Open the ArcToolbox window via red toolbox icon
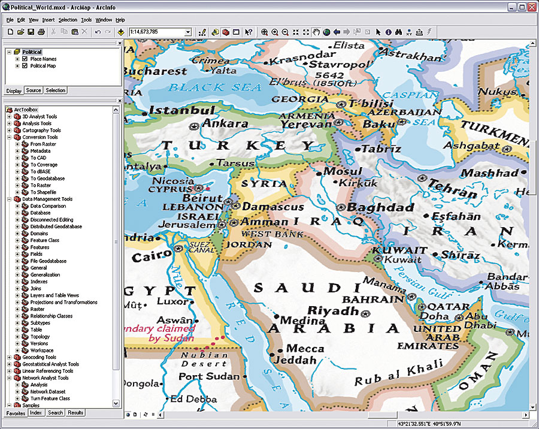The image size is (539, 429). (x=225, y=32)
